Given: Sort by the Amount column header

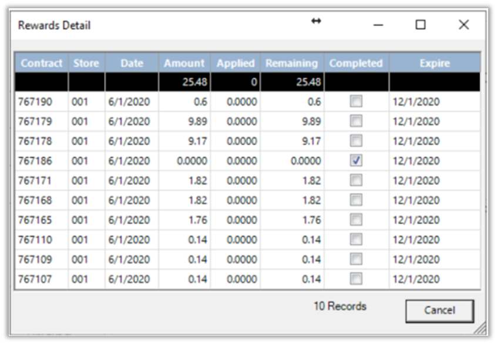Looking at the screenshot, I should pyautogui.click(x=184, y=63).
